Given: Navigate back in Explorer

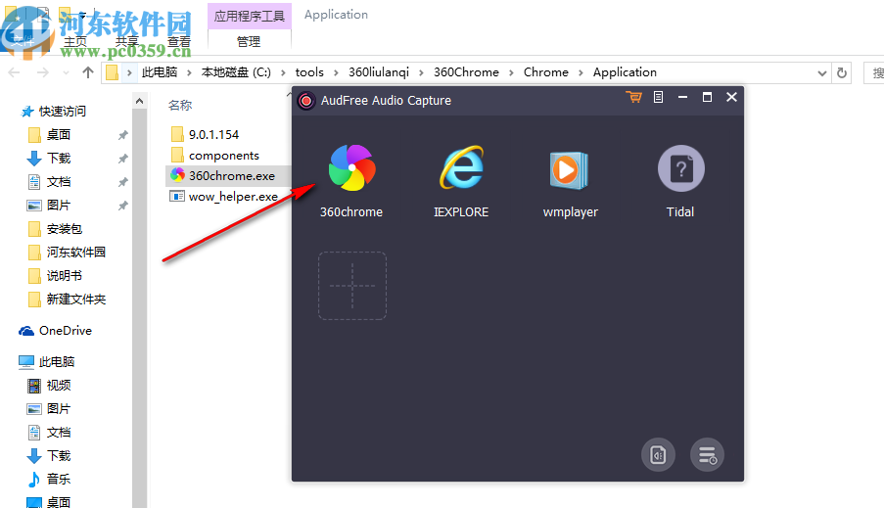Looking at the screenshot, I should tap(14, 72).
